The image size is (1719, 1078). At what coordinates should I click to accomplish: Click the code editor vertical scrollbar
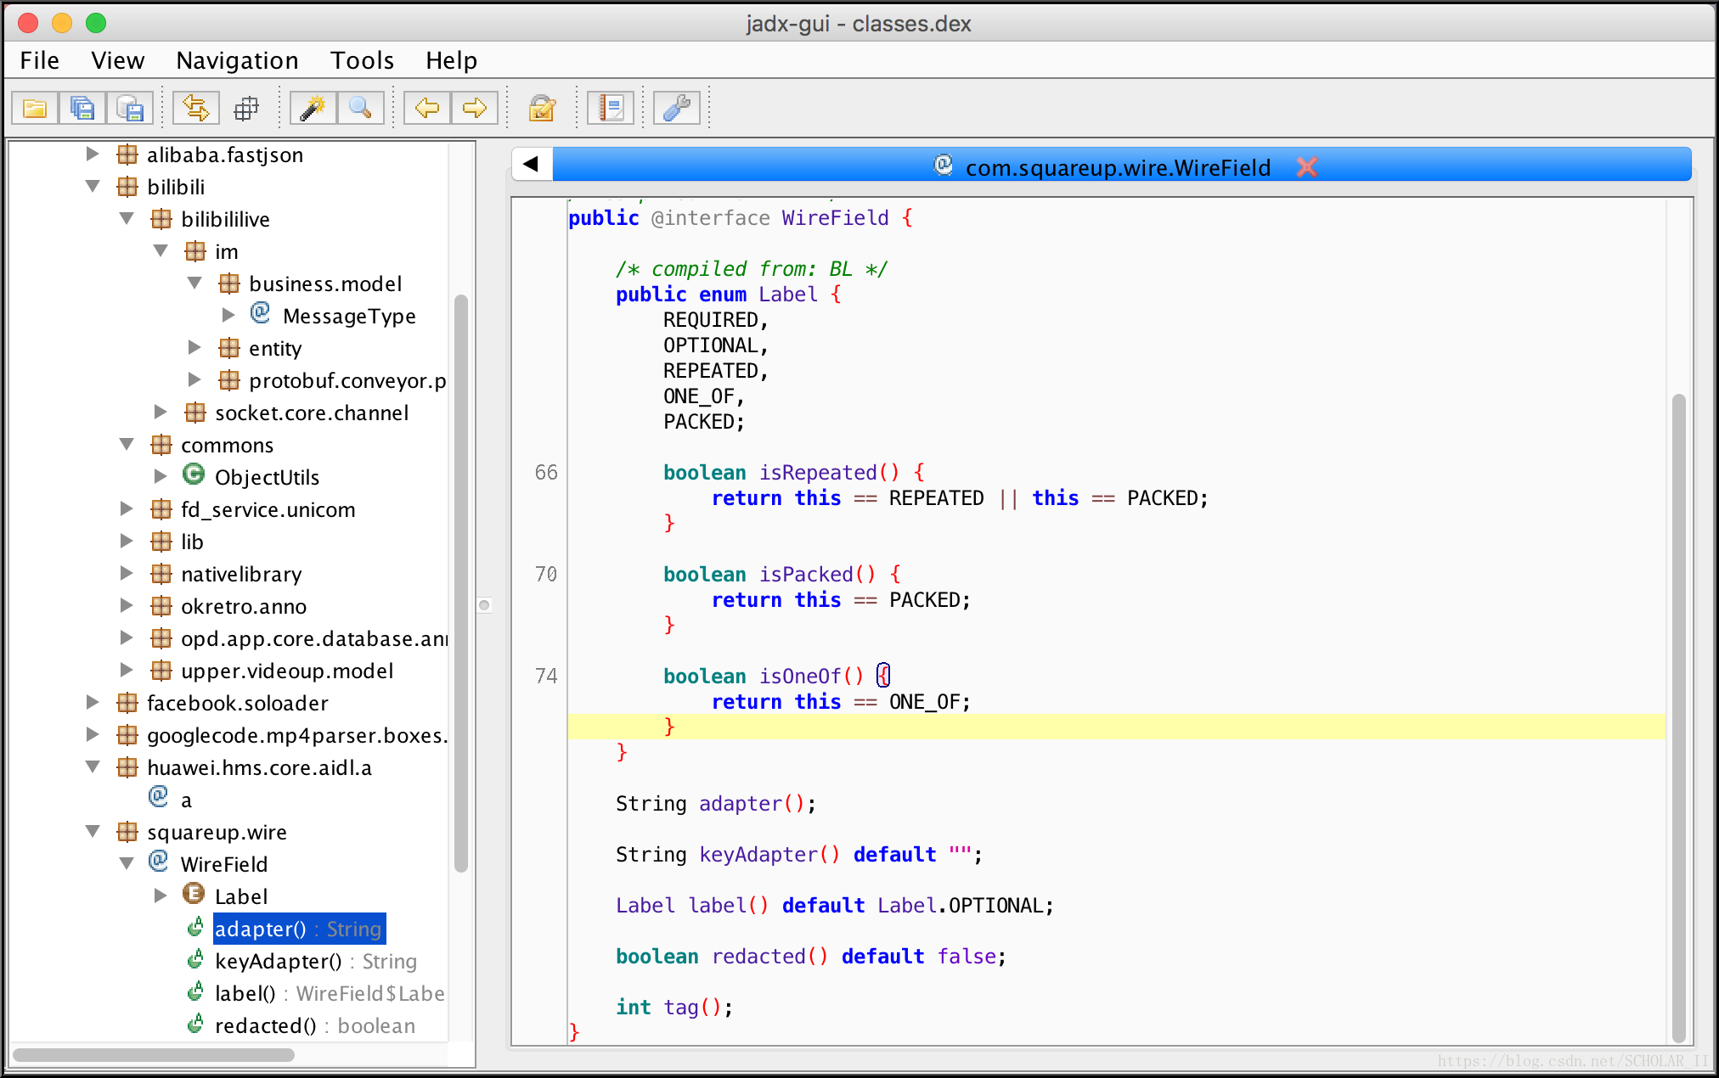1678,718
